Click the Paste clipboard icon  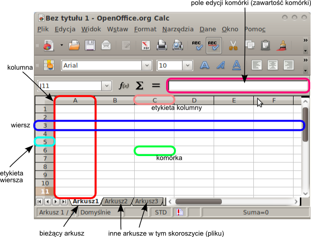click(265, 45)
